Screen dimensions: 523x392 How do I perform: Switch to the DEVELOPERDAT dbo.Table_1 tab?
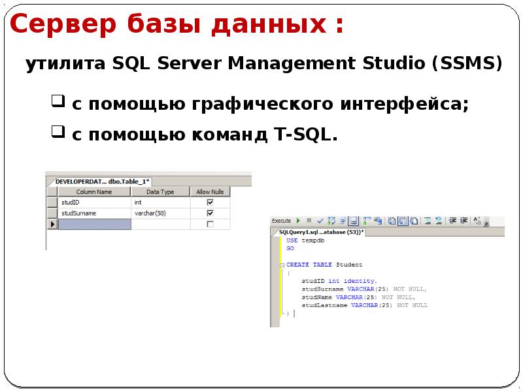(x=102, y=181)
